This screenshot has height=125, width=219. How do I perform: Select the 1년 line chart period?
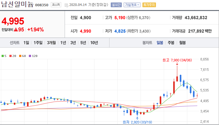63,43
